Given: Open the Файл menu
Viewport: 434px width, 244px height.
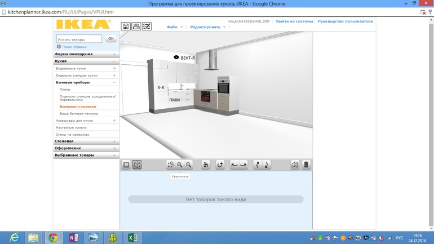Looking at the screenshot, I should pos(172,27).
